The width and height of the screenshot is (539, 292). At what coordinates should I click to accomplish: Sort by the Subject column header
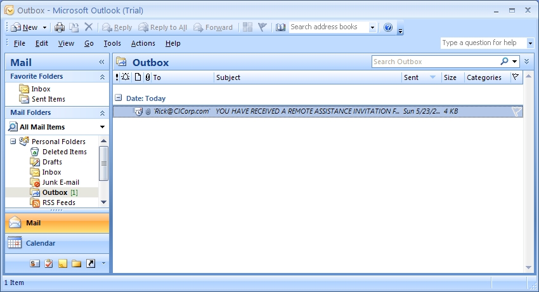coord(308,77)
